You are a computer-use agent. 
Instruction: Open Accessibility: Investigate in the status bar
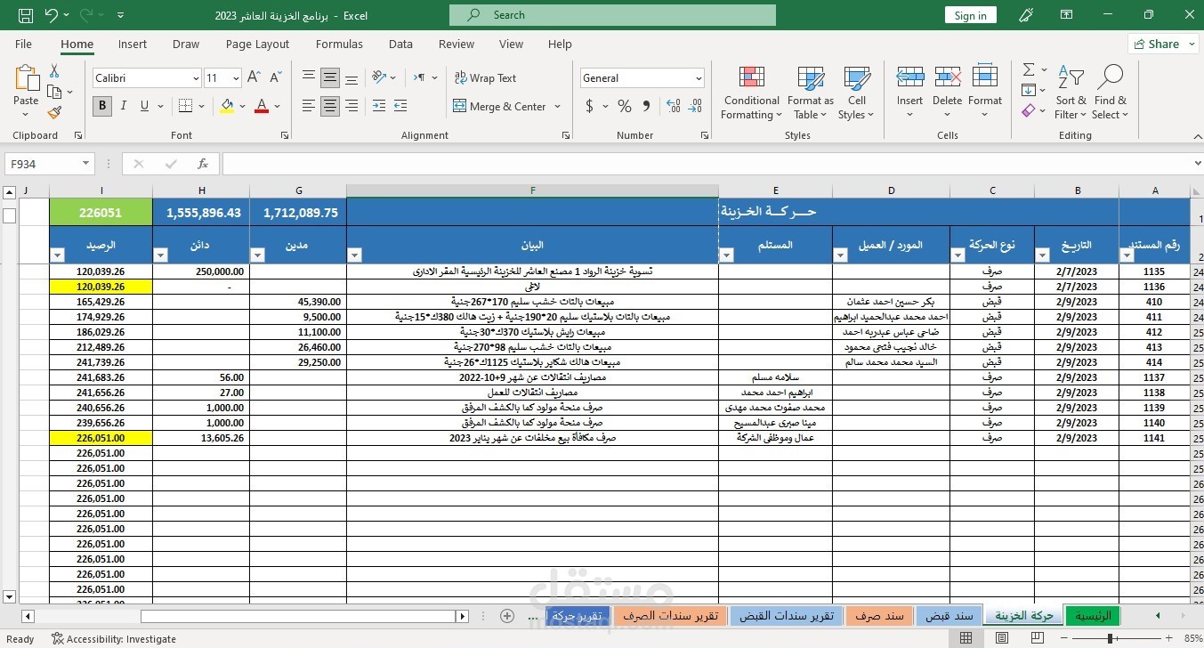pos(114,639)
